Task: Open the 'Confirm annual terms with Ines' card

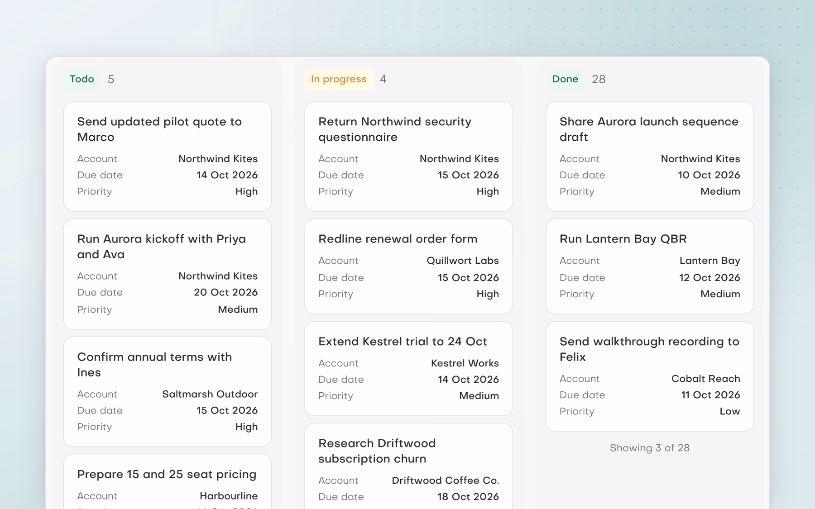Action: [168, 392]
